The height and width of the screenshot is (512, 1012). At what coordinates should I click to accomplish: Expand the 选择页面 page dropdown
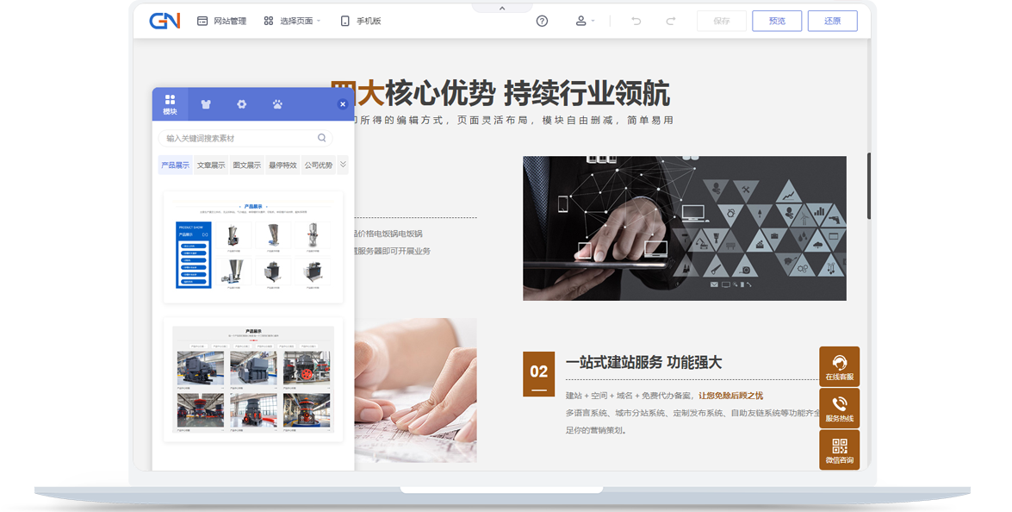pyautogui.click(x=292, y=21)
